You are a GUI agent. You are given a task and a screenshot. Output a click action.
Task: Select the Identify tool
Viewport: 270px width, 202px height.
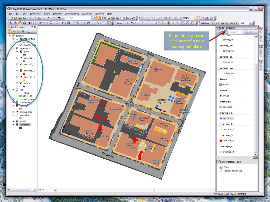(68, 23)
